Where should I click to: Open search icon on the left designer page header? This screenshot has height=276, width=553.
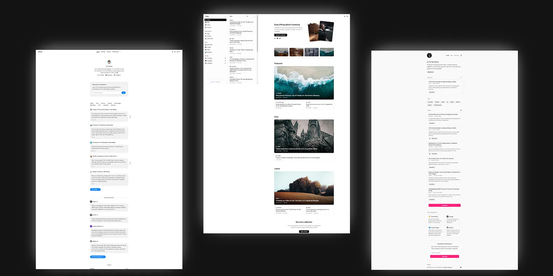175,52
